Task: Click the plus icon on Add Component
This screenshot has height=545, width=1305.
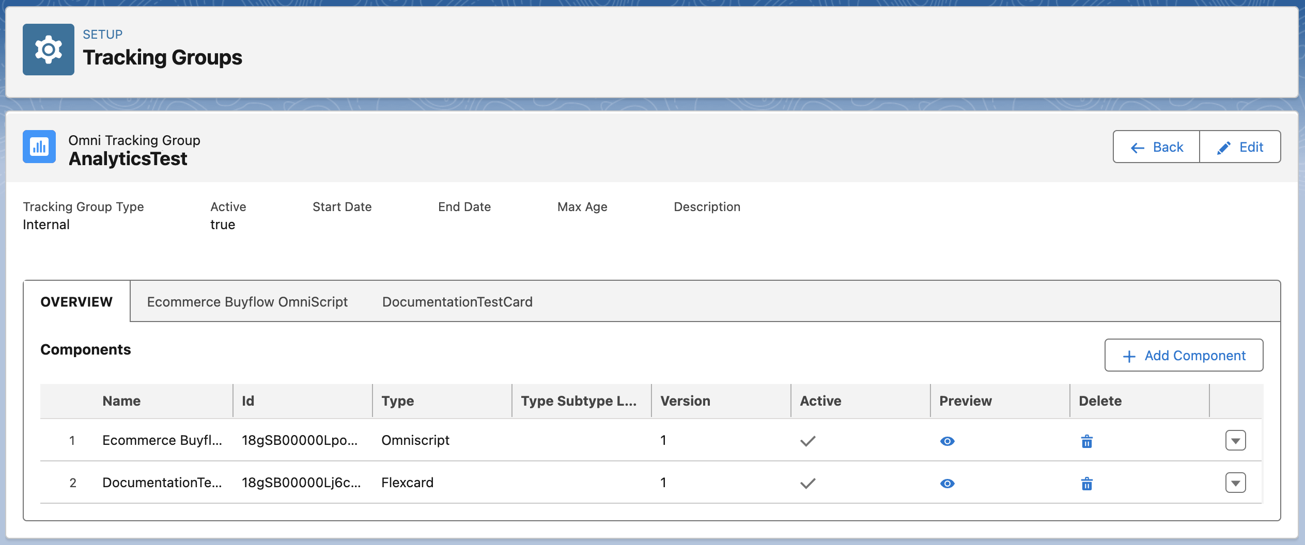Action: [x=1129, y=356]
